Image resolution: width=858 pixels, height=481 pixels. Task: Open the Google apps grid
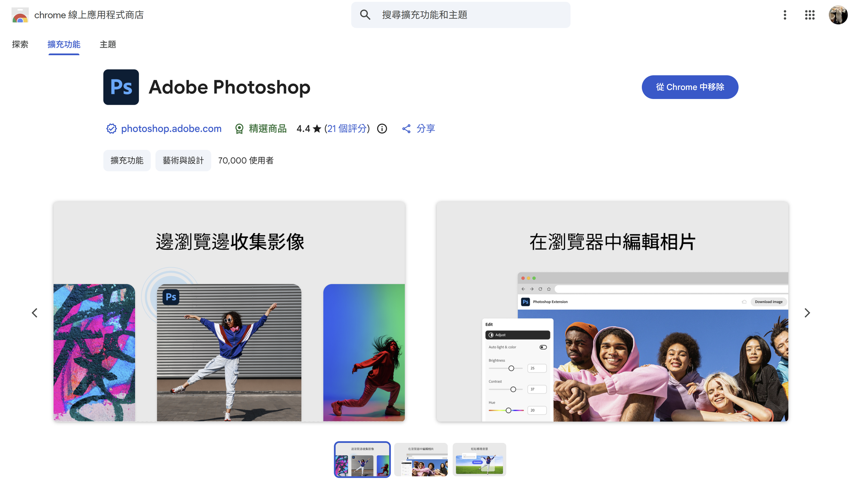pyautogui.click(x=810, y=15)
